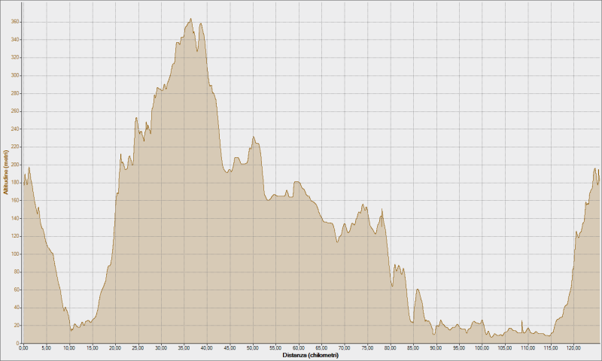602x361 pixels.
Task: Select the 340 altitude axis label
Action: [x=15, y=40]
